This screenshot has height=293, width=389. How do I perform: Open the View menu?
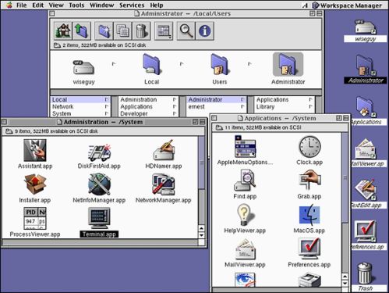(x=56, y=5)
